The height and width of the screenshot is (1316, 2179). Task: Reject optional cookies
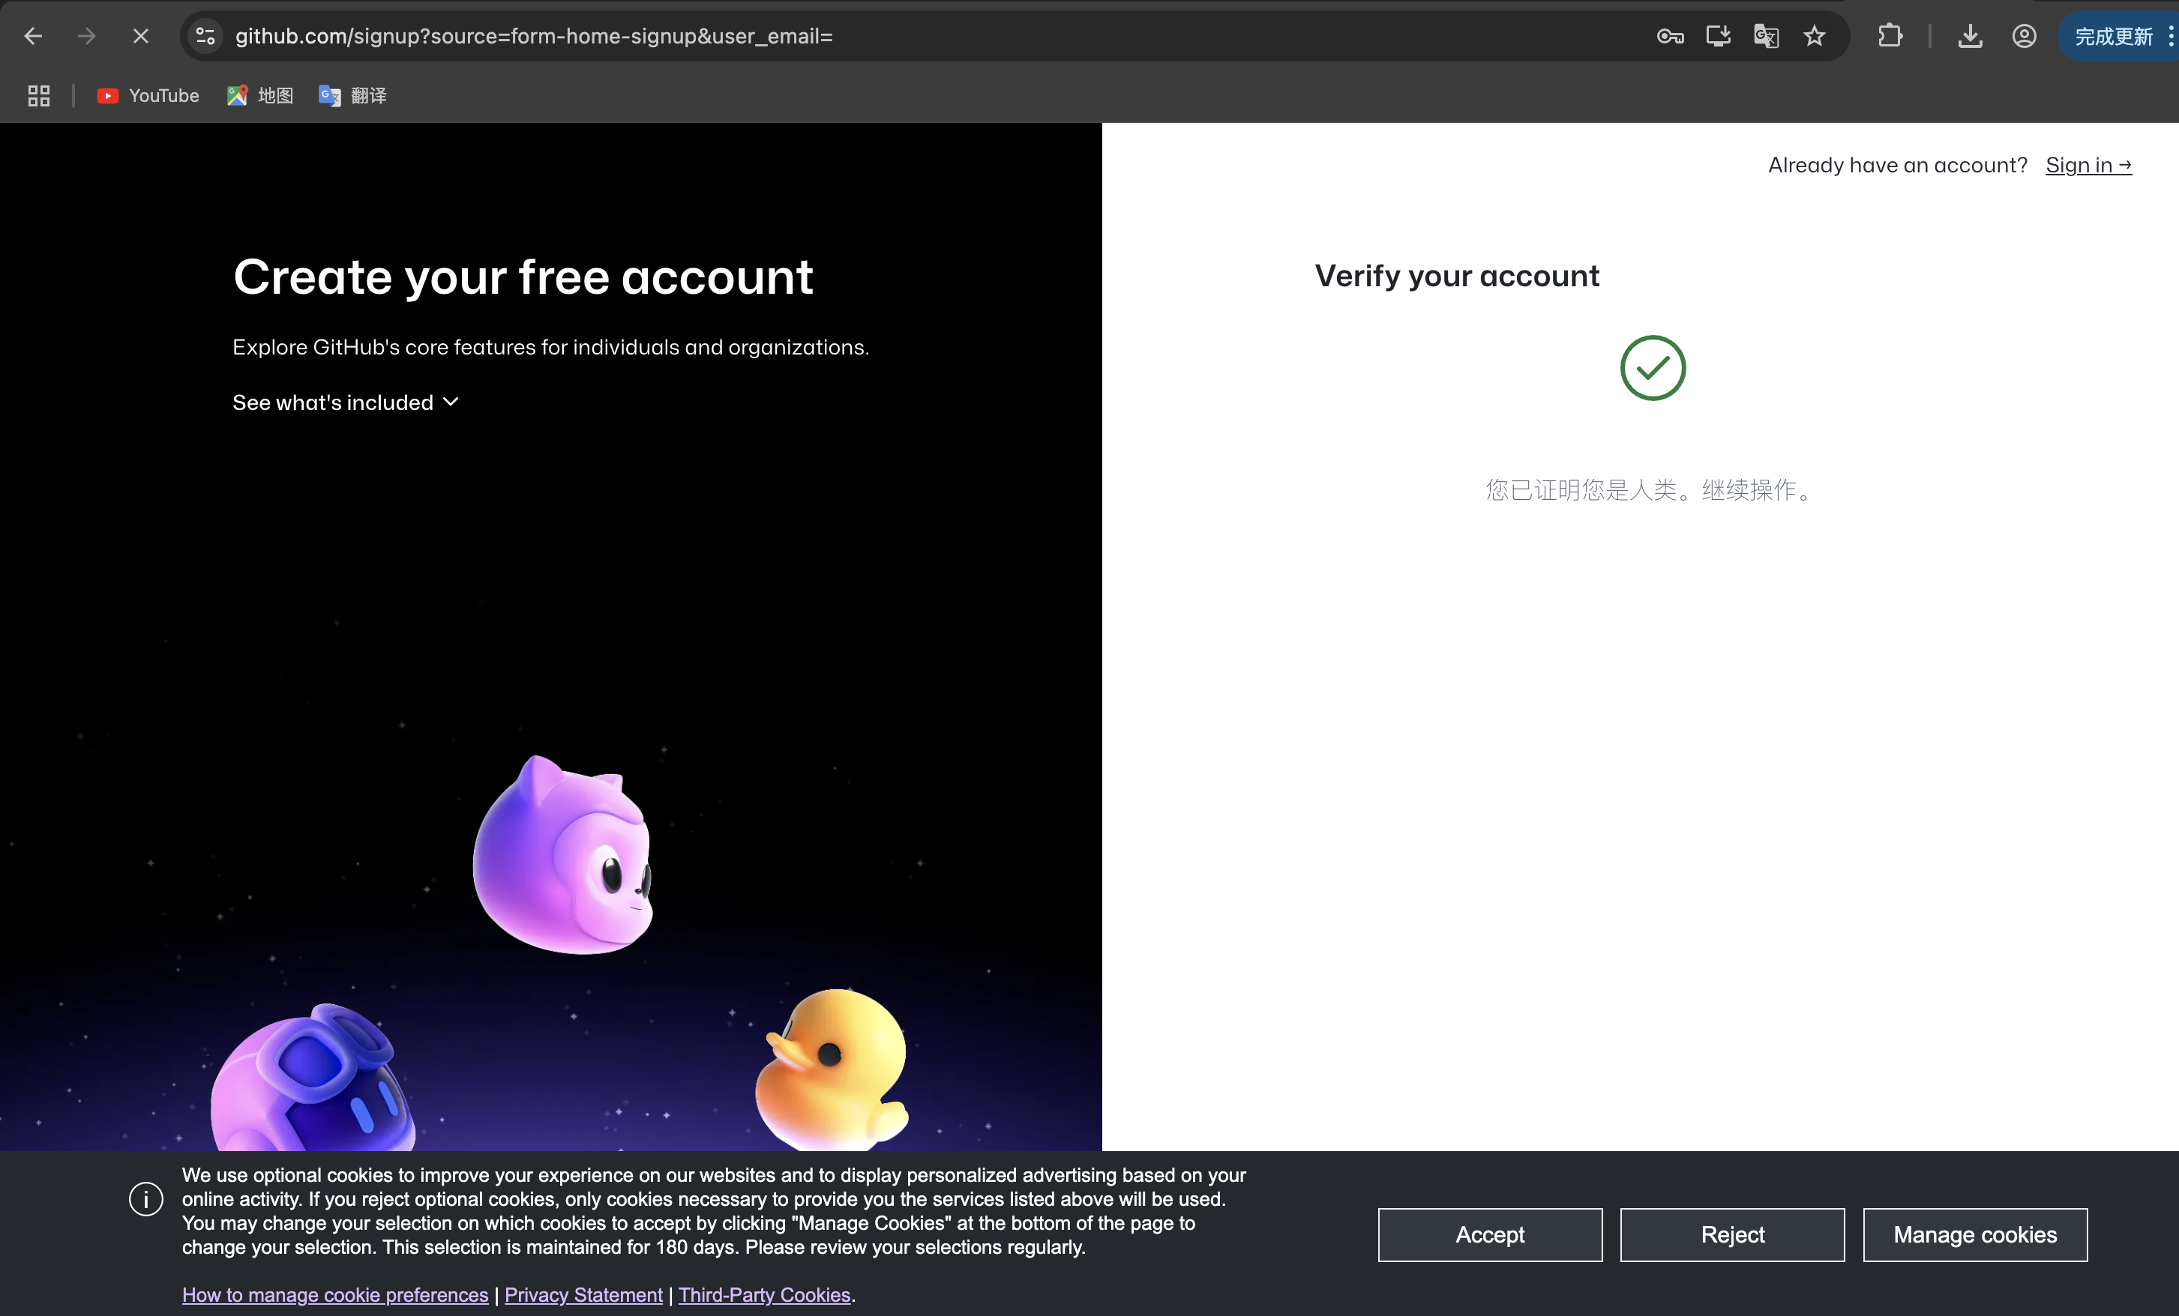coord(1731,1235)
